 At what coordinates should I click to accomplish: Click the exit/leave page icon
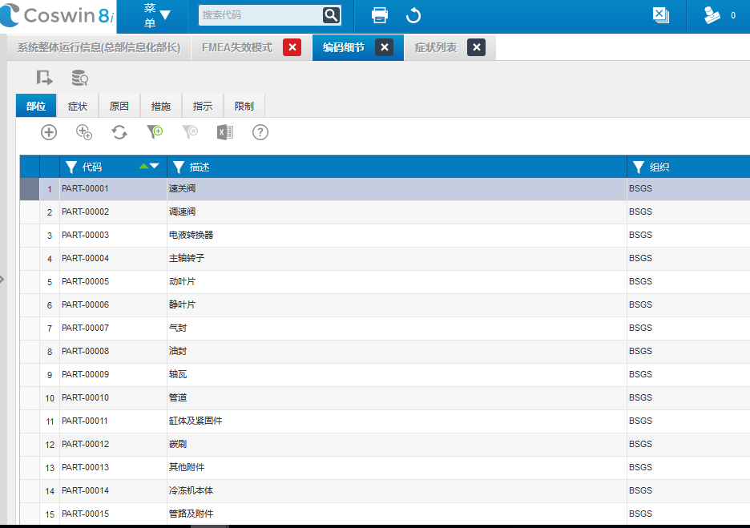pyautogui.click(x=45, y=78)
